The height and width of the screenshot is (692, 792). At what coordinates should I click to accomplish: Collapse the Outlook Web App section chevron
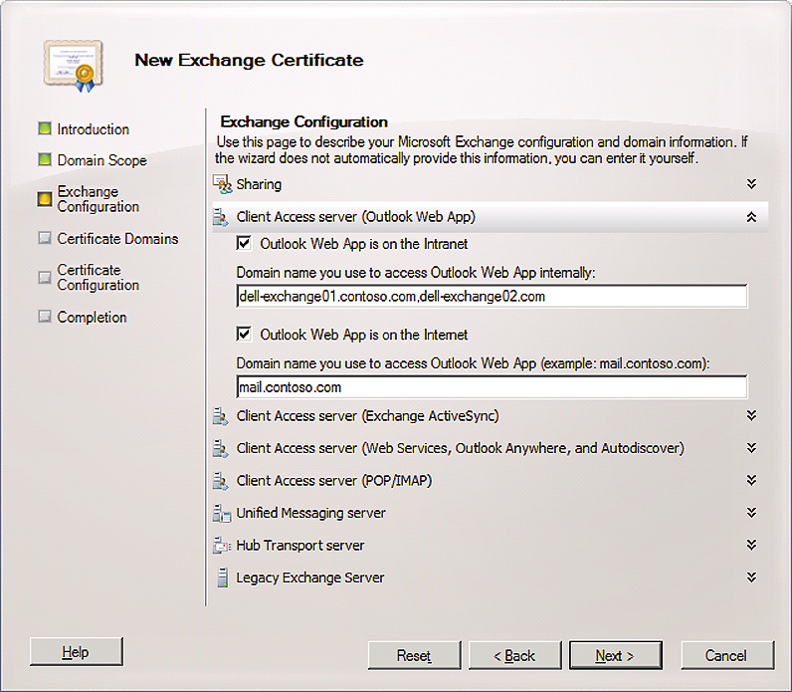click(x=751, y=217)
